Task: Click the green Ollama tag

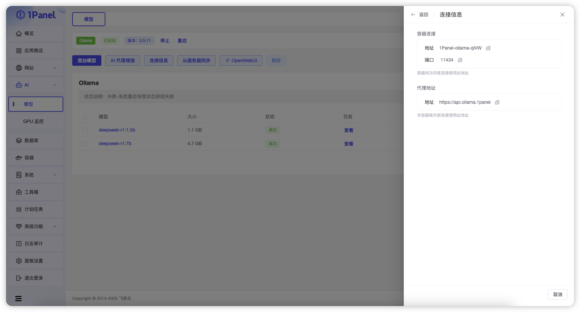Action: (86, 41)
